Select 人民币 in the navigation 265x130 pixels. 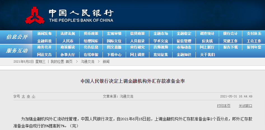tap(68, 41)
